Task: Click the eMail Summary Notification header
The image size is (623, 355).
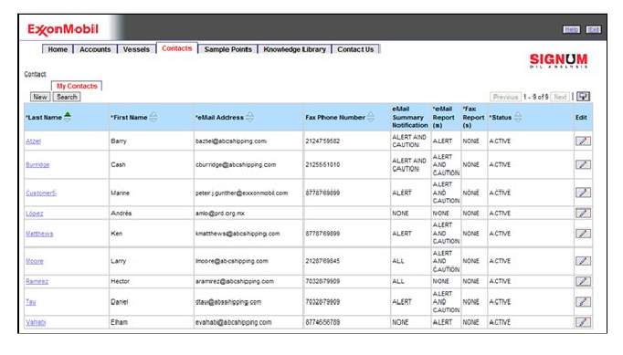Action: [410, 117]
